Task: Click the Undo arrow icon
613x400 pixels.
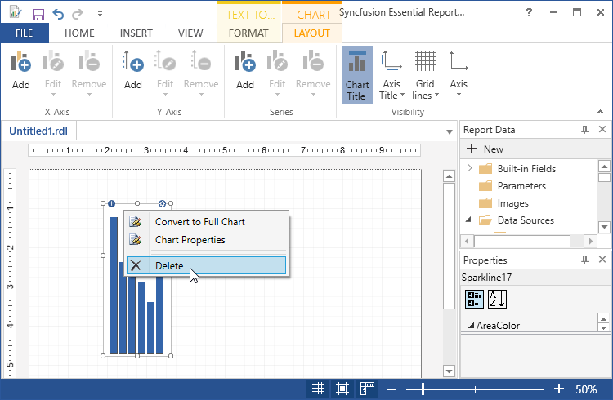Action: (x=58, y=14)
